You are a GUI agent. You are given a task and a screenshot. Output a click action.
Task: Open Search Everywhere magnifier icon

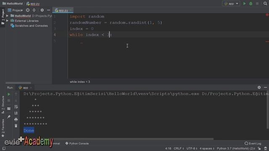[265, 4]
